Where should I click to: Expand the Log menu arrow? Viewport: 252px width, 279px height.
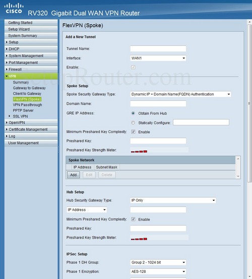7,136
